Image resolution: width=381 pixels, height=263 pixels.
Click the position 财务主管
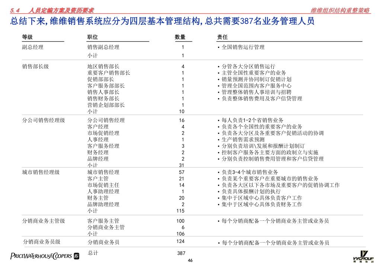tap(98, 198)
